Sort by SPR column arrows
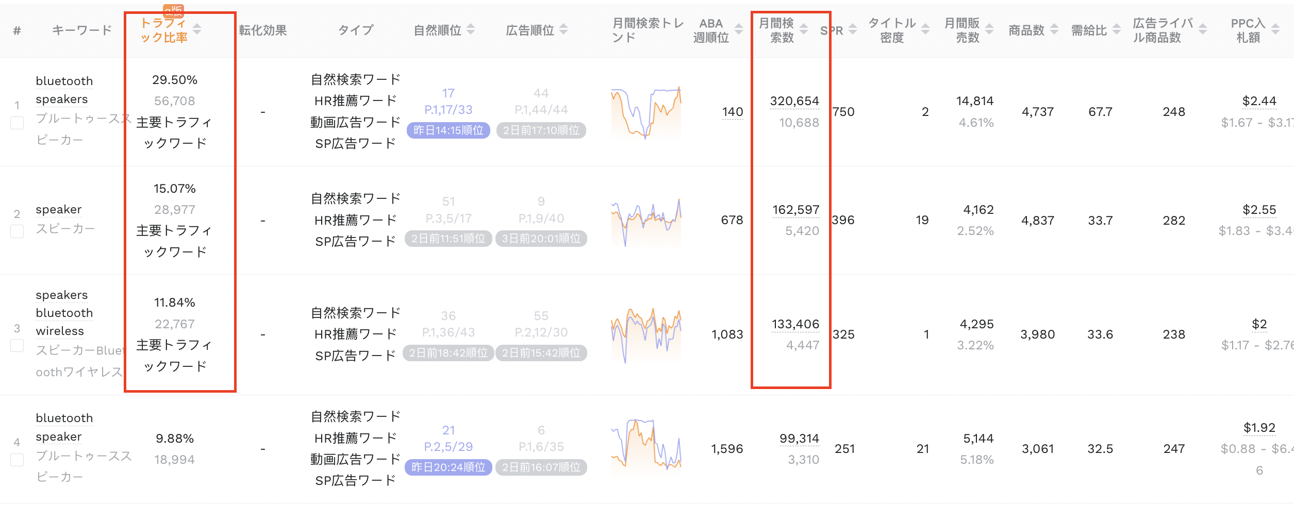1294x505 pixels. pos(853,30)
